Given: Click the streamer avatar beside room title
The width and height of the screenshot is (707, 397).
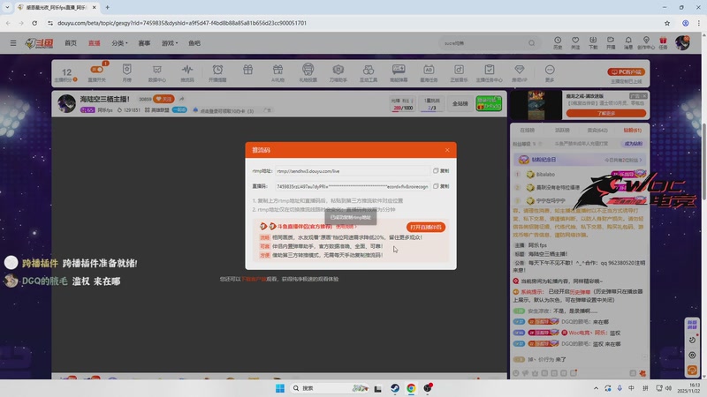Looking at the screenshot, I should pyautogui.click(x=67, y=103).
